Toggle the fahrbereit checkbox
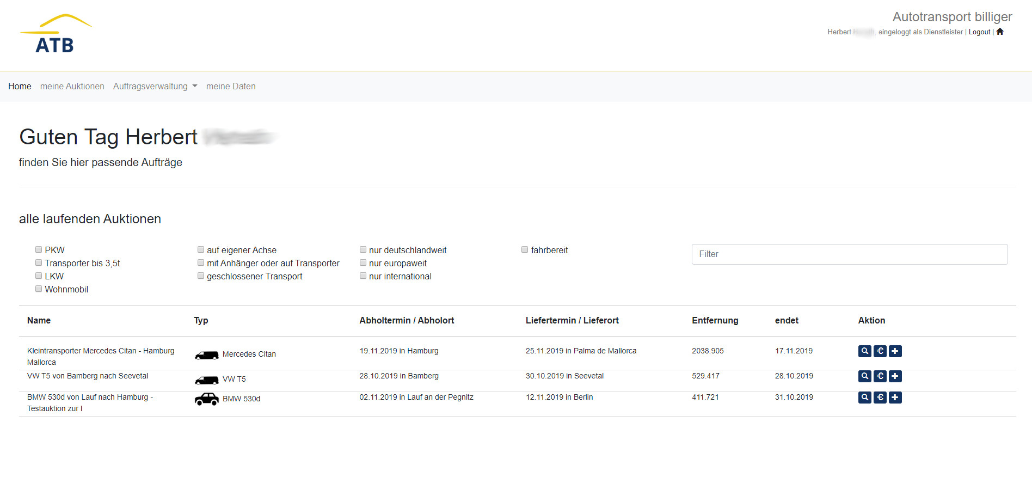 [525, 249]
